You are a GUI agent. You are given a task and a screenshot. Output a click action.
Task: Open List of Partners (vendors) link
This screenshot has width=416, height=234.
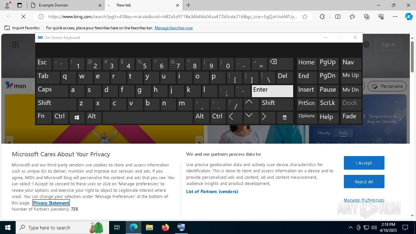coord(212,191)
